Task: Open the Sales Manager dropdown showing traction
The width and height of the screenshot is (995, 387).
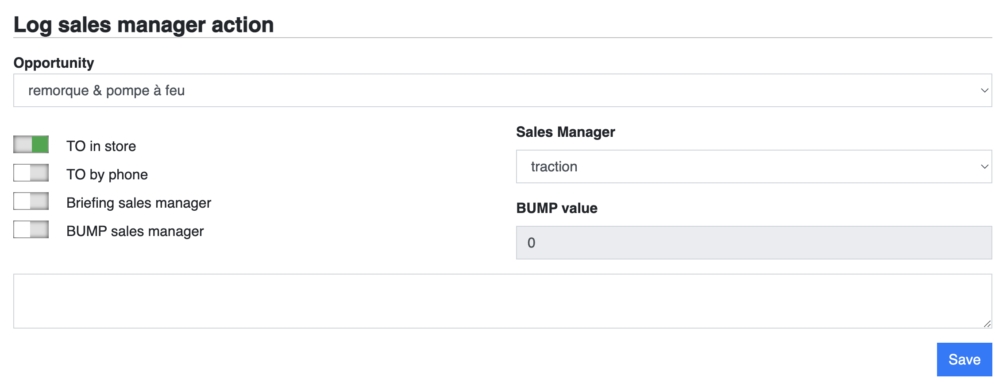Action: tap(754, 166)
